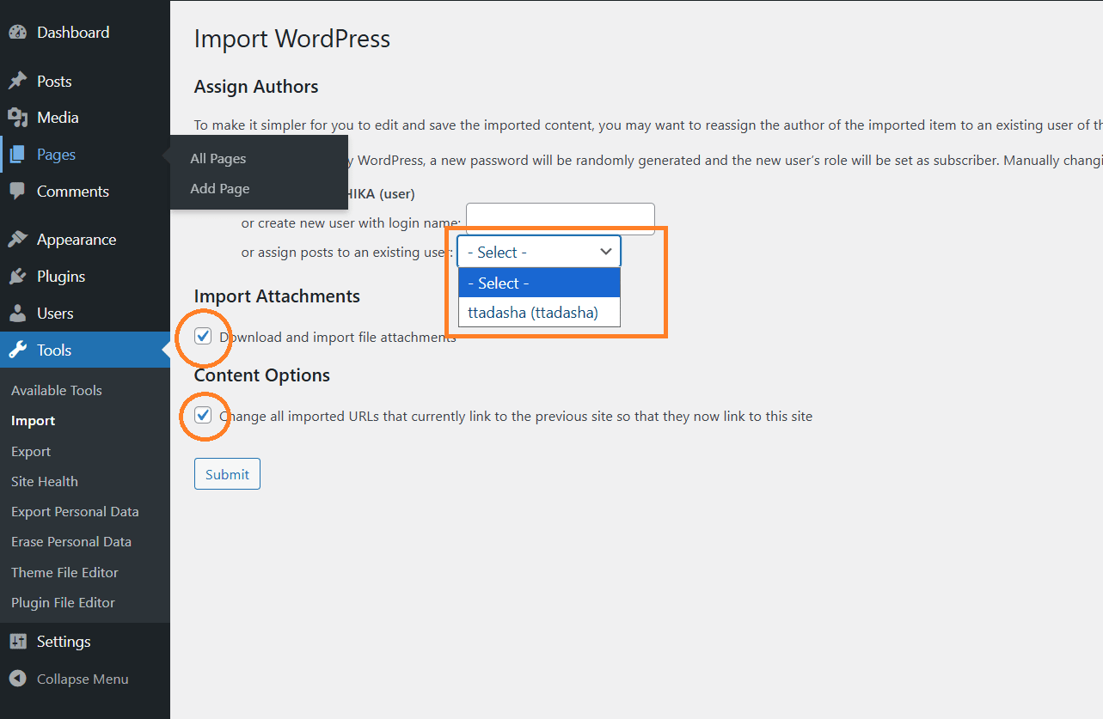Open the Settings menu label
The height and width of the screenshot is (719, 1103).
pos(64,642)
